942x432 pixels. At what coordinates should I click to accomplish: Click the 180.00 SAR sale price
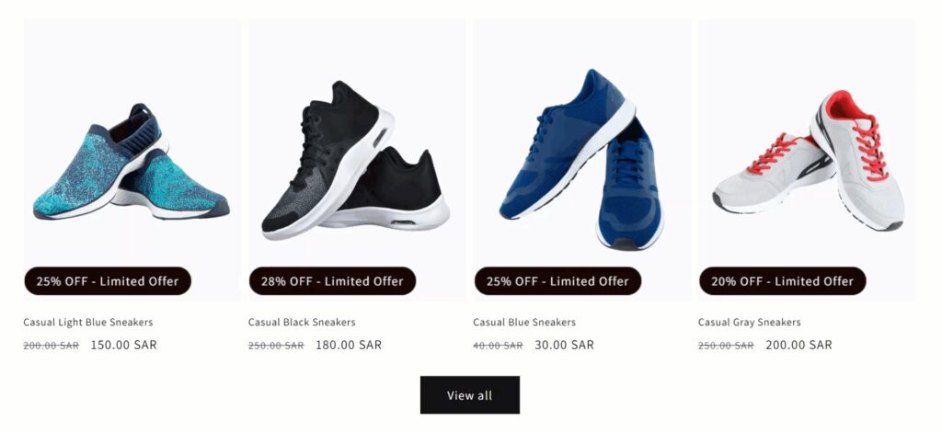coord(349,346)
